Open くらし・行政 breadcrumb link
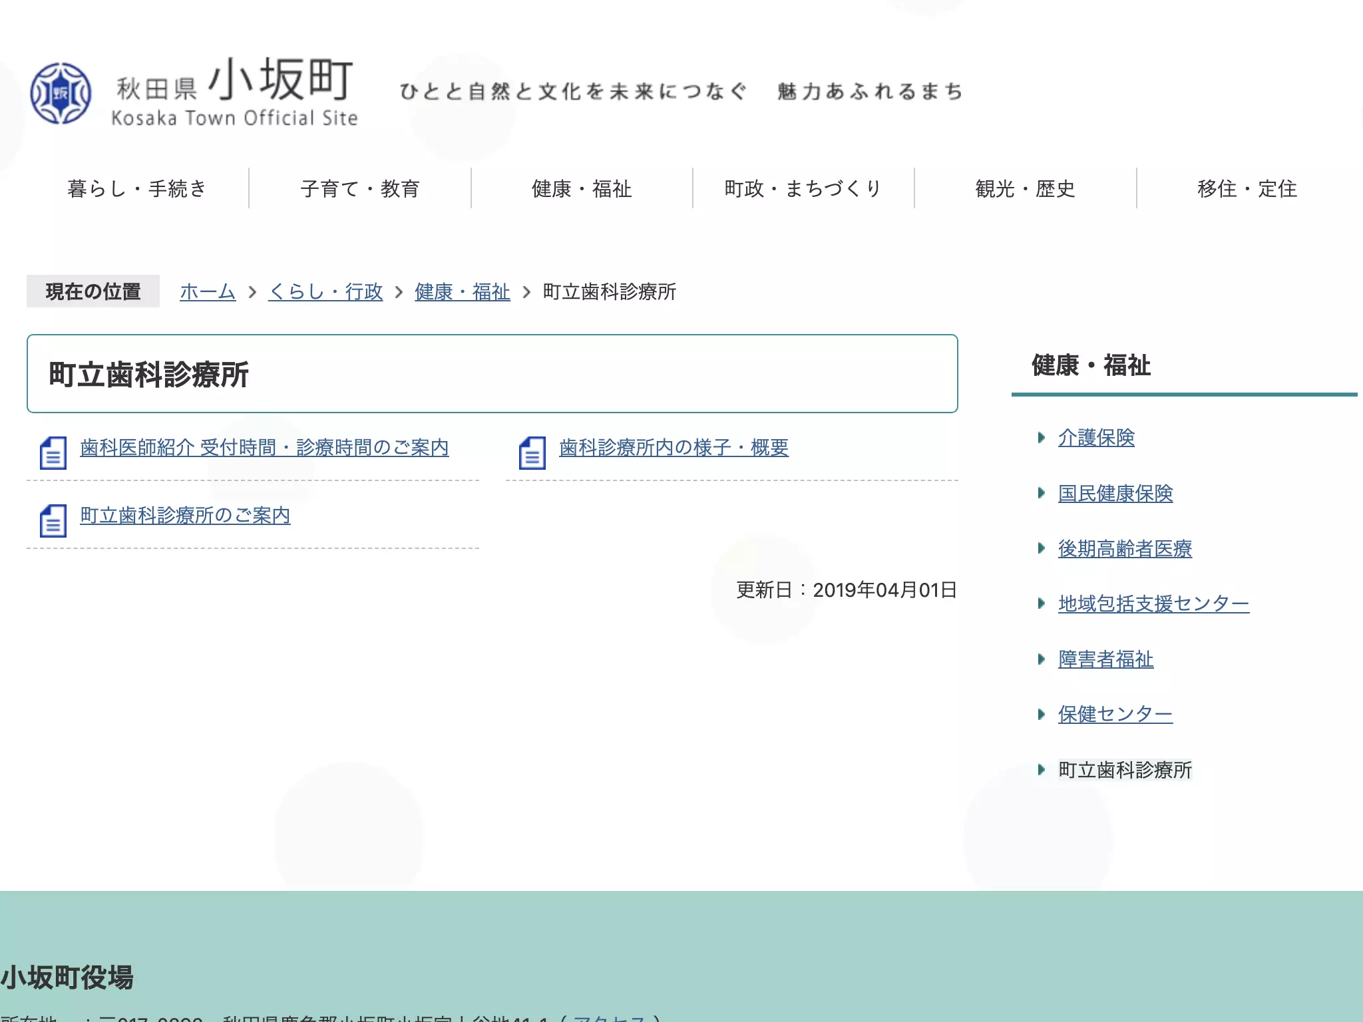 coord(325,291)
